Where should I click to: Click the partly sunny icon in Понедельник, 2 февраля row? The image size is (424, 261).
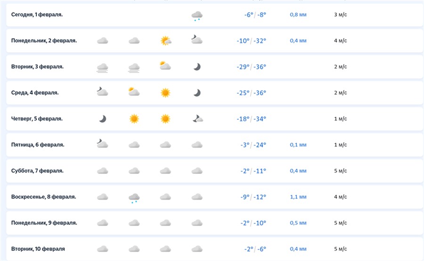point(165,41)
